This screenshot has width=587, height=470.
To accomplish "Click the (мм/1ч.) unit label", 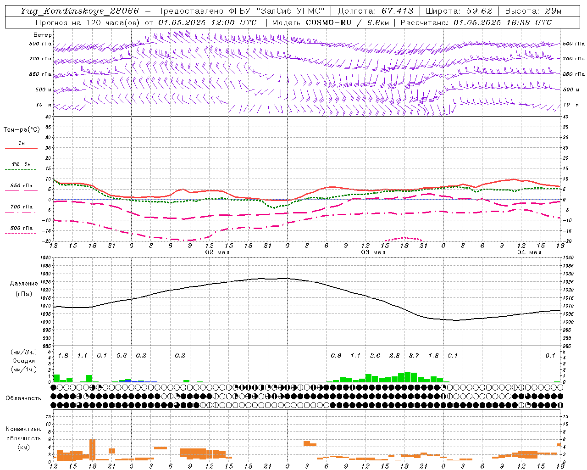I will 24,369.
